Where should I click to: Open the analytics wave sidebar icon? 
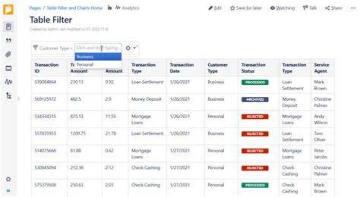(x=8, y=82)
